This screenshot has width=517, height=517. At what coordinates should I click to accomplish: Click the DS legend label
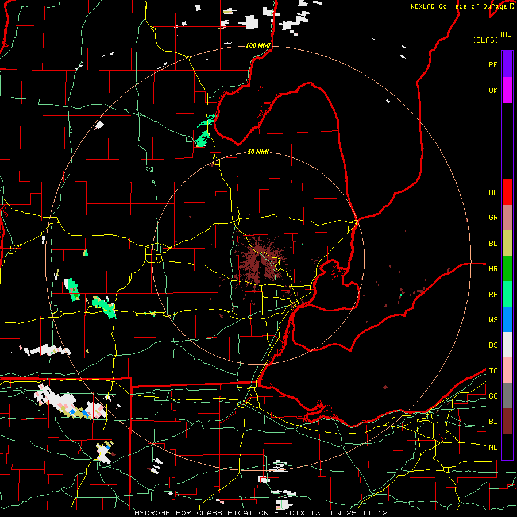493,345
